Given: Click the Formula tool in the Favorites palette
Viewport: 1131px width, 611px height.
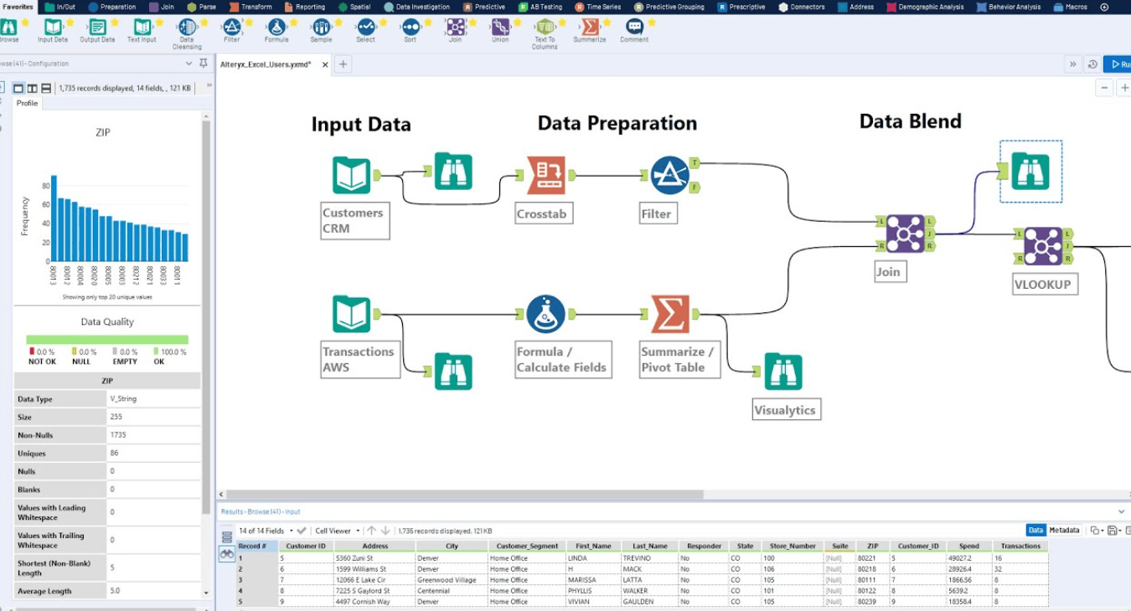Looking at the screenshot, I should coord(276,28).
